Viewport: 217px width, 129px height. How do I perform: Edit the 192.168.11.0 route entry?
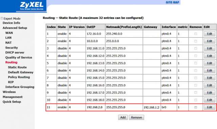[x=210, y=49]
